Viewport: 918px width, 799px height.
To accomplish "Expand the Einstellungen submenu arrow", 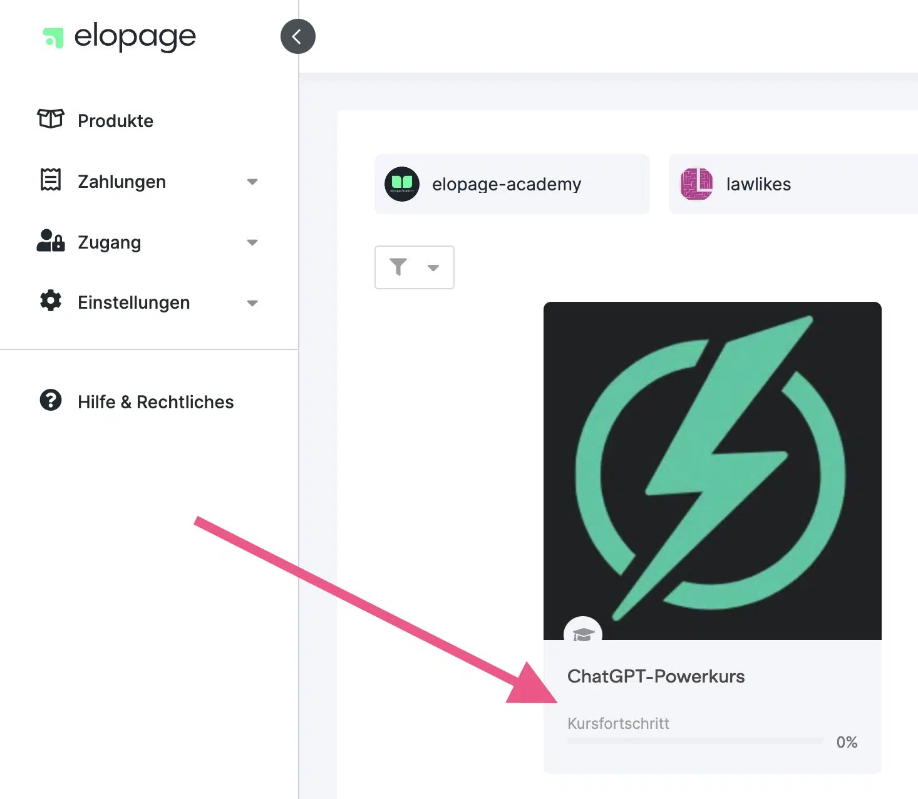I will (x=252, y=303).
